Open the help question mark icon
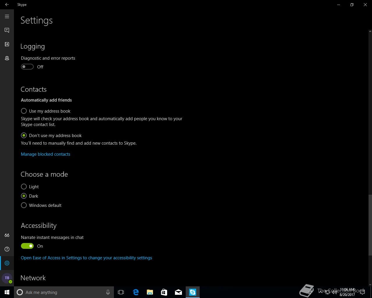372x298 pixels. pos(7,249)
